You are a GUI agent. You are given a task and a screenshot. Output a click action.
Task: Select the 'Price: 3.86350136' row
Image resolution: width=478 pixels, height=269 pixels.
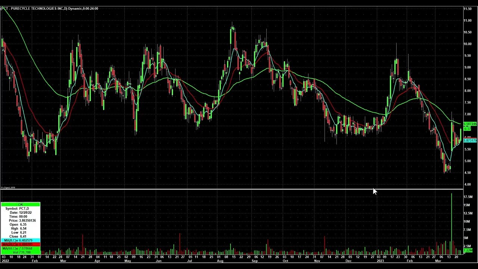[x=21, y=220]
